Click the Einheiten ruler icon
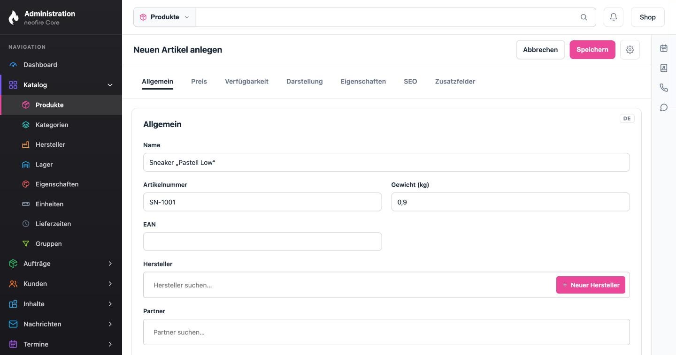 (x=26, y=204)
